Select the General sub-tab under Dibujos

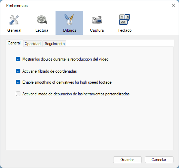click(x=14, y=43)
